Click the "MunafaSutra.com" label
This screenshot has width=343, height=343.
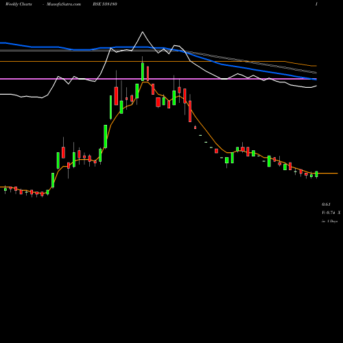[64, 4]
